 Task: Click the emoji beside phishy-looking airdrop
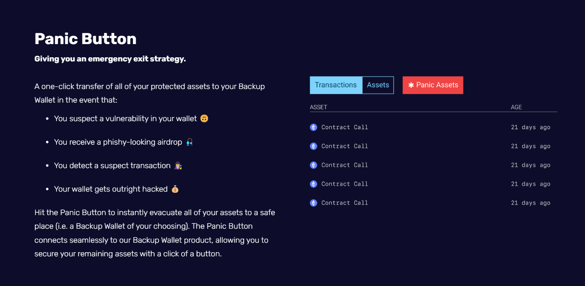click(189, 142)
